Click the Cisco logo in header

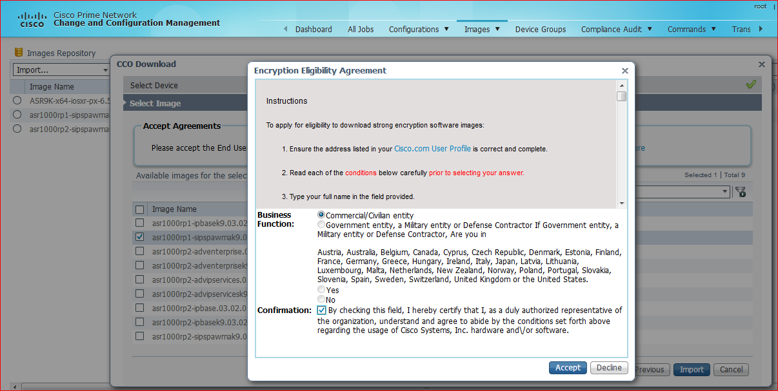32,19
